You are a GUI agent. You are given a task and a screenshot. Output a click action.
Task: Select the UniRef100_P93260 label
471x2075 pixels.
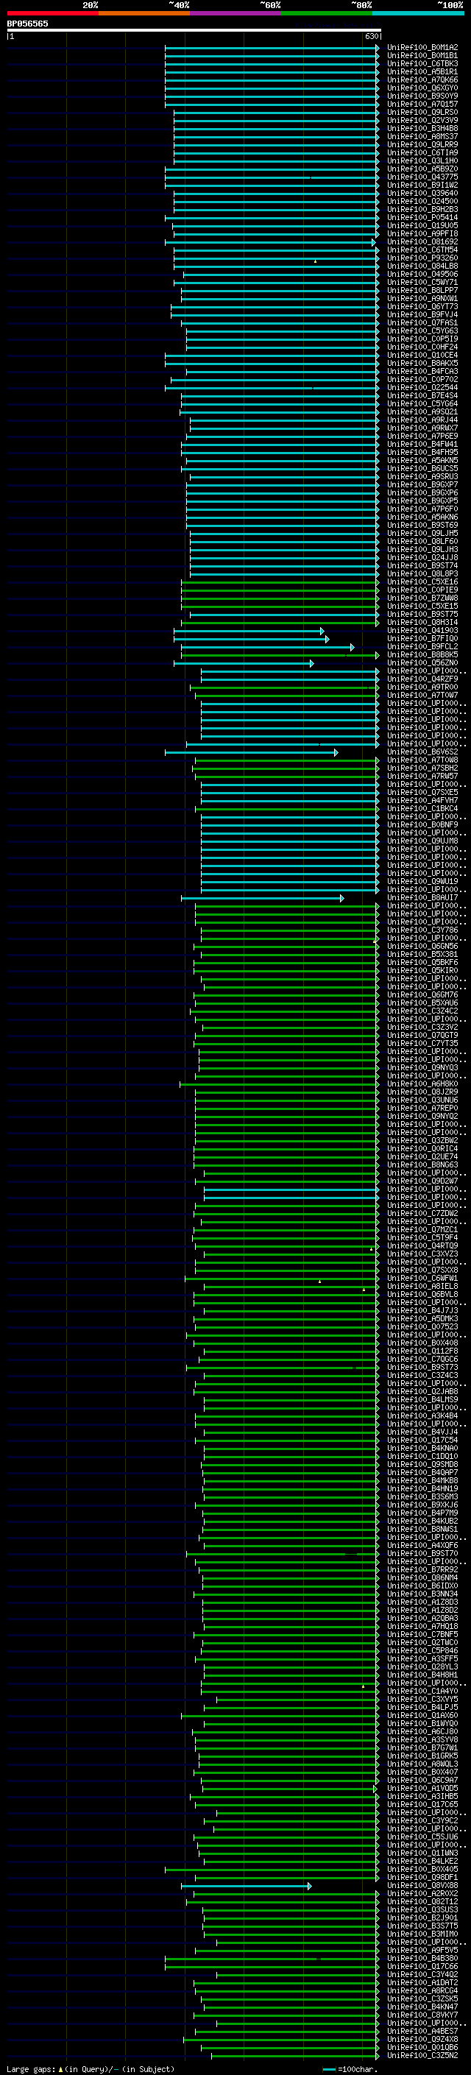click(x=422, y=258)
